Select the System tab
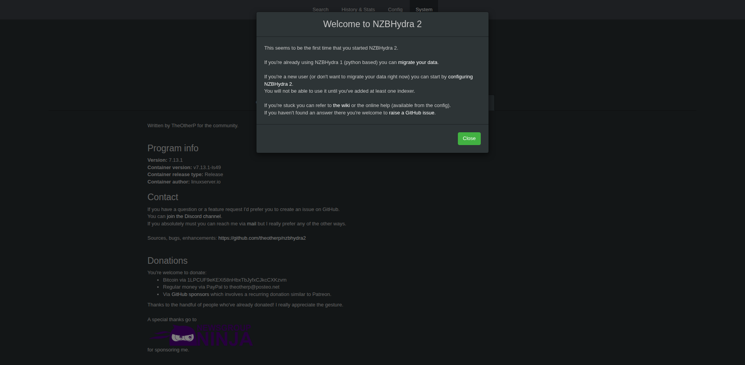This screenshot has height=365, width=745. [x=424, y=10]
